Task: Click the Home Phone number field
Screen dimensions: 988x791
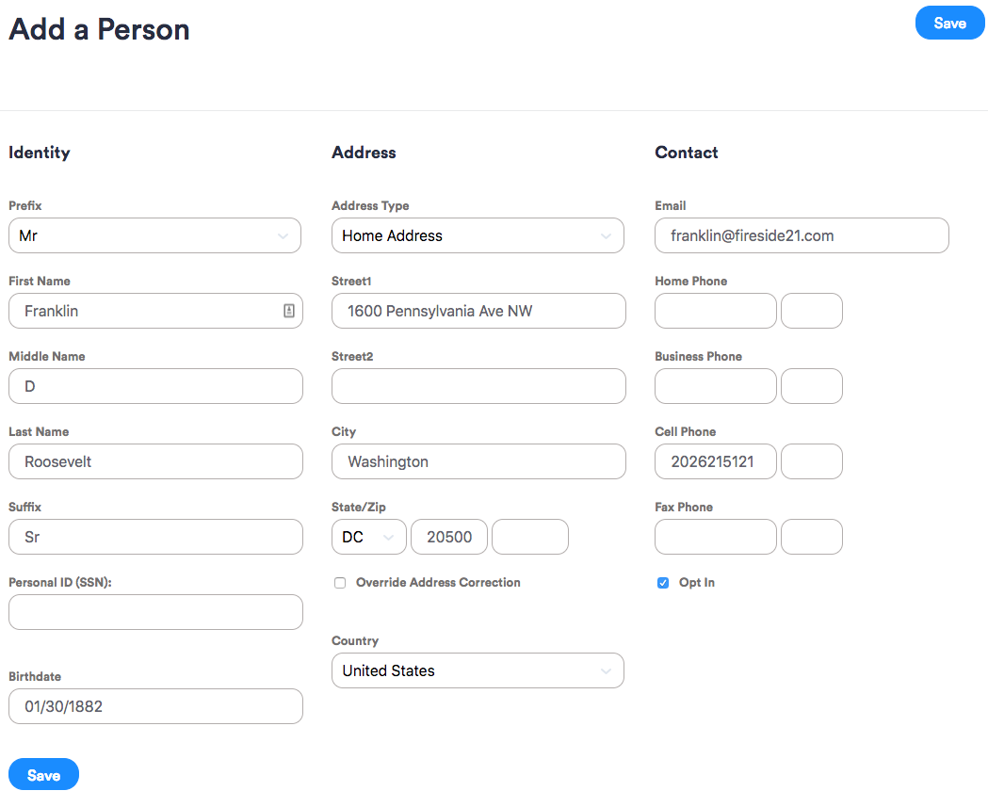Action: [x=715, y=311]
